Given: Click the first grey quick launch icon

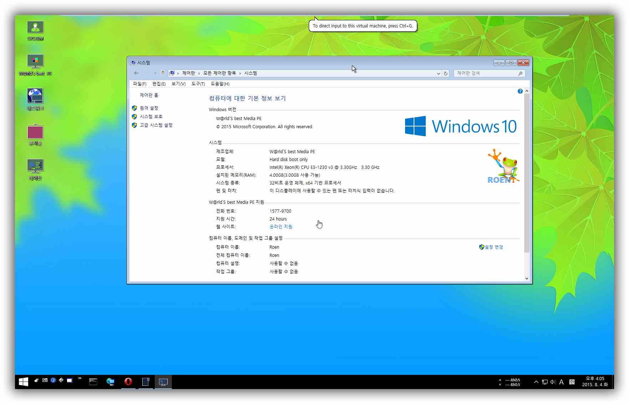Looking at the screenshot, I should tap(36, 380).
